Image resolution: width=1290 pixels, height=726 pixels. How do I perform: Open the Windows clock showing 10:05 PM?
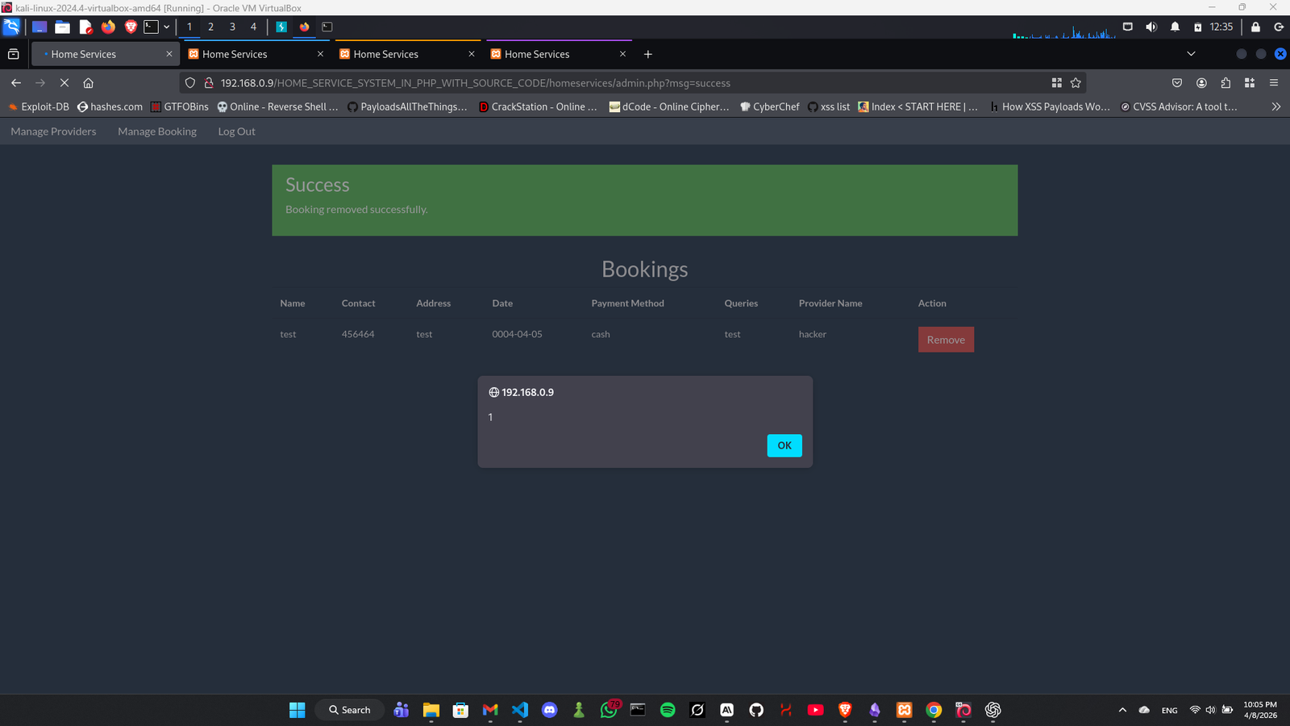click(x=1260, y=710)
